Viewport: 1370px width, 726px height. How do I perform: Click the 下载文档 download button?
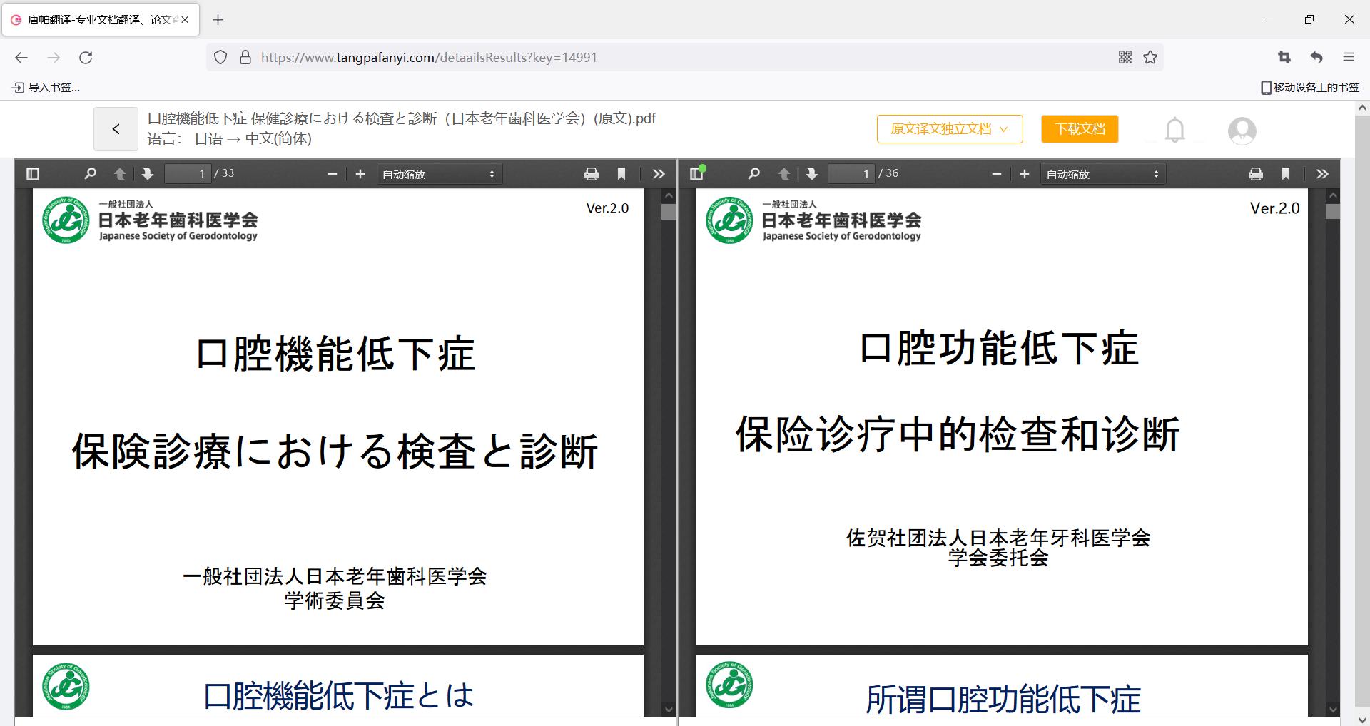coord(1079,129)
